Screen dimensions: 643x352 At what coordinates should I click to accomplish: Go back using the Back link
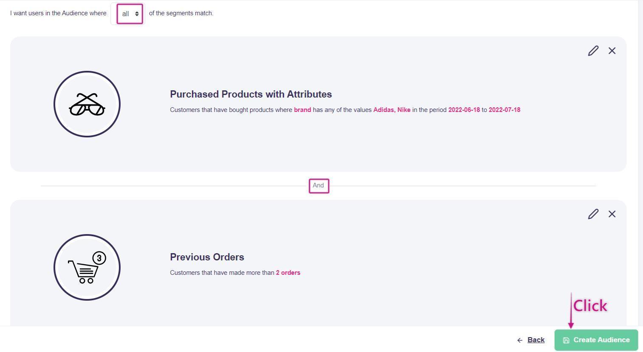coord(536,340)
